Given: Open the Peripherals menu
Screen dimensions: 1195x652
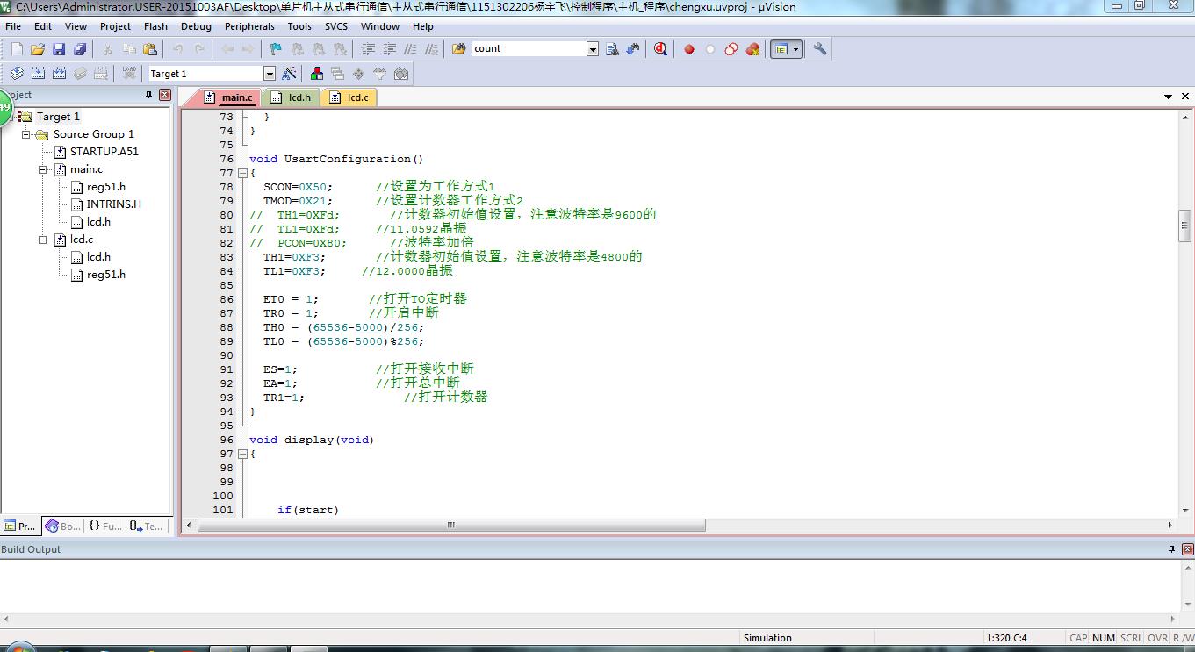Looking at the screenshot, I should point(249,26).
